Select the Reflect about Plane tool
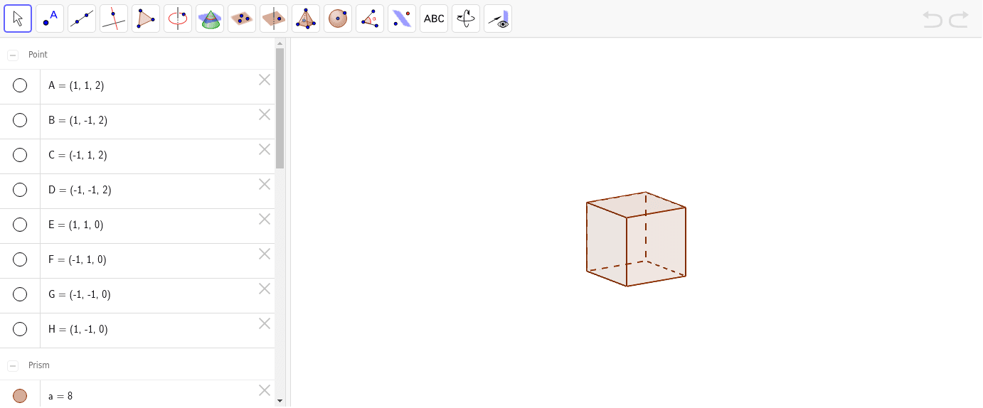The width and height of the screenshot is (983, 408). pos(402,18)
